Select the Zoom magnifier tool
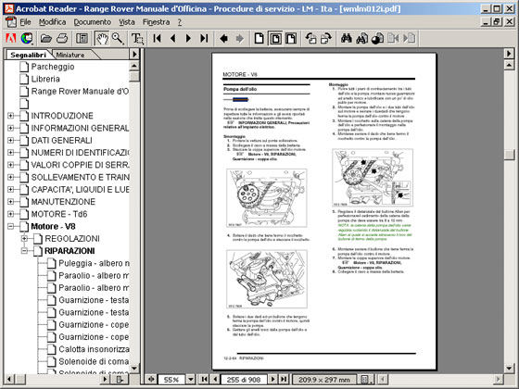The height and width of the screenshot is (389, 519). 118,38
